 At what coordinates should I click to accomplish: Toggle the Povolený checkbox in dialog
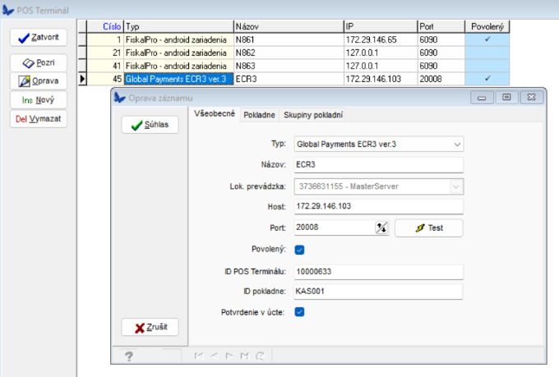[x=299, y=250]
